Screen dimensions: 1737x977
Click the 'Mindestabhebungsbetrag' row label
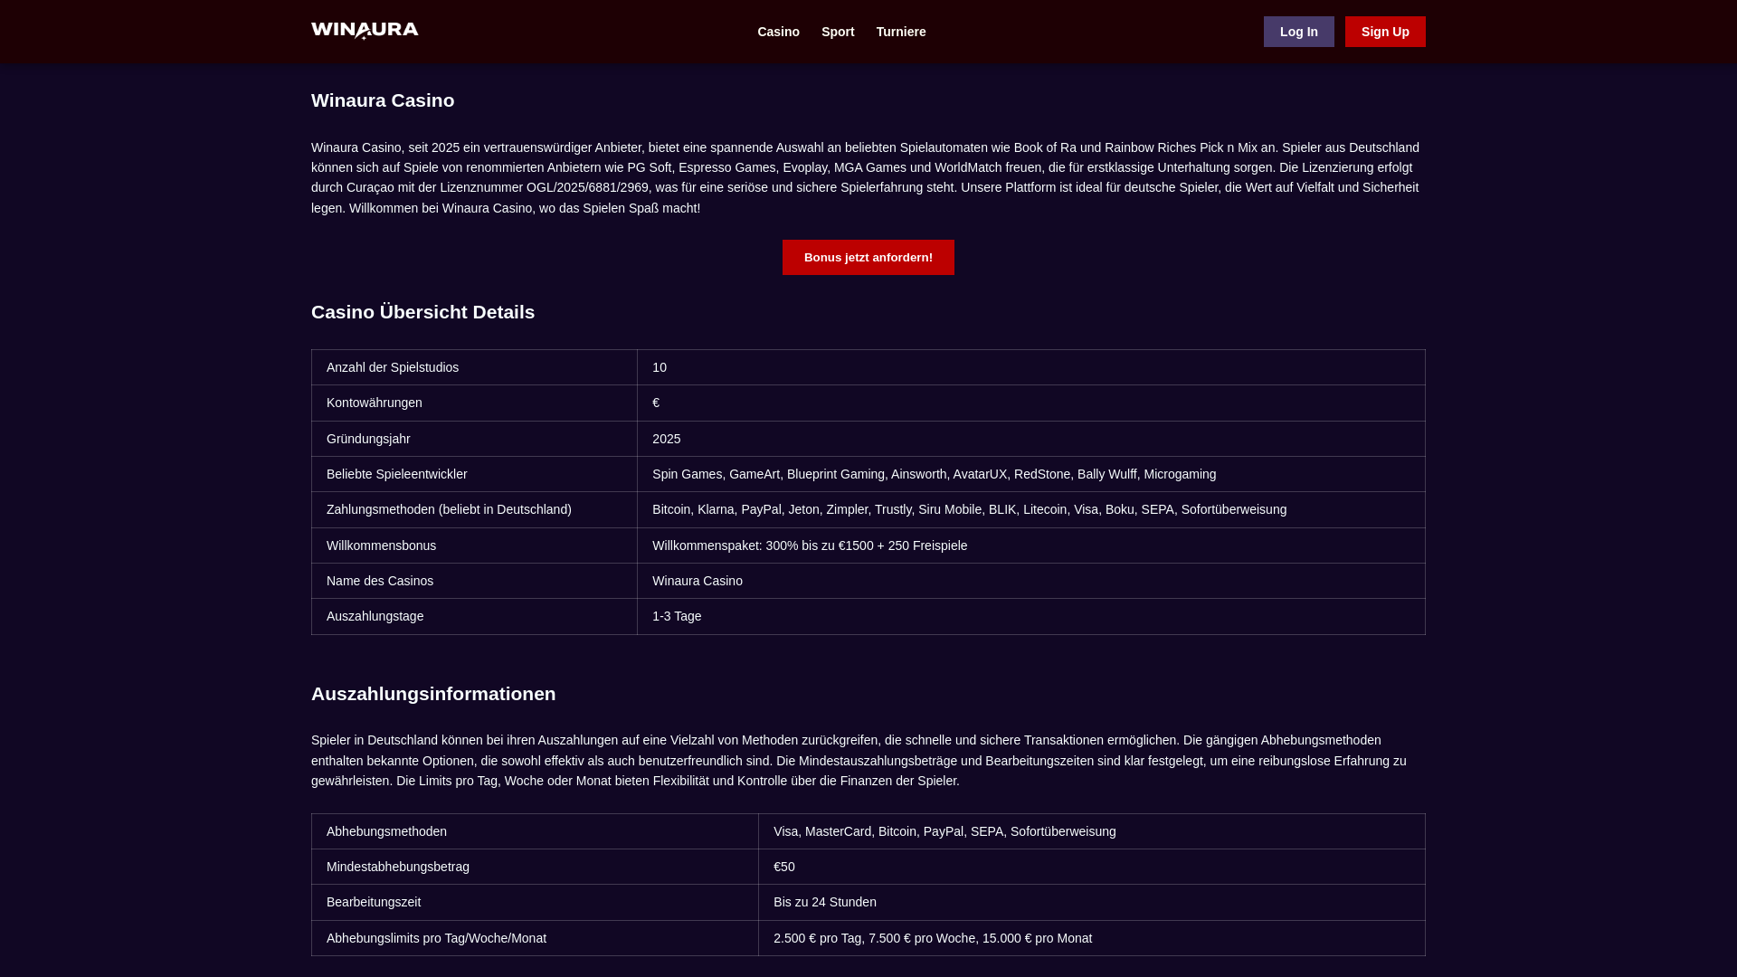pyautogui.click(x=535, y=867)
